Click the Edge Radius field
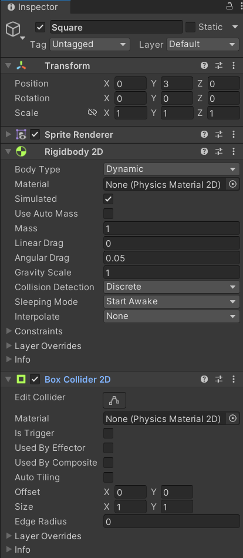243x558 pixels. (172, 522)
